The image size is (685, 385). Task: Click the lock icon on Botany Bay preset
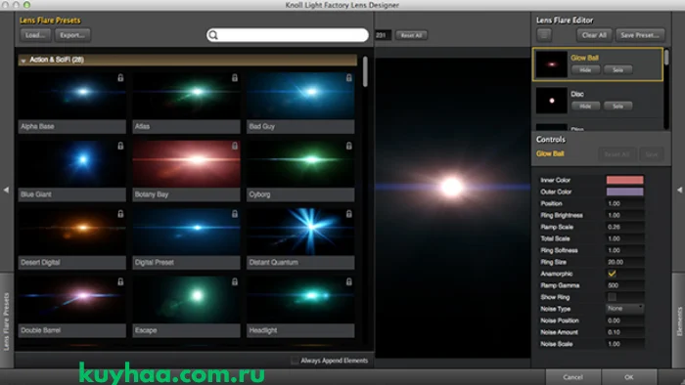tap(235, 146)
